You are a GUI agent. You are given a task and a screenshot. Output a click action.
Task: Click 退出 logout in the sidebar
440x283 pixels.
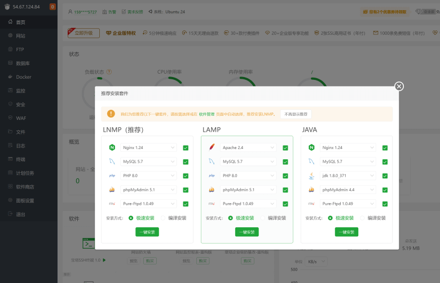point(29,214)
